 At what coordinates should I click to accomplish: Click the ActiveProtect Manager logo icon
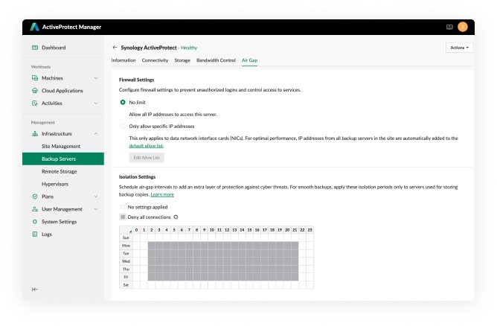coord(34,27)
